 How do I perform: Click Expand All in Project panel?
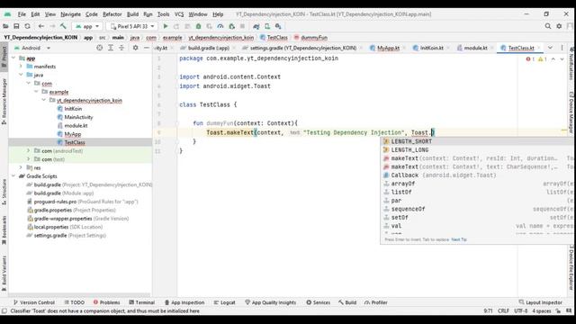tap(111, 48)
